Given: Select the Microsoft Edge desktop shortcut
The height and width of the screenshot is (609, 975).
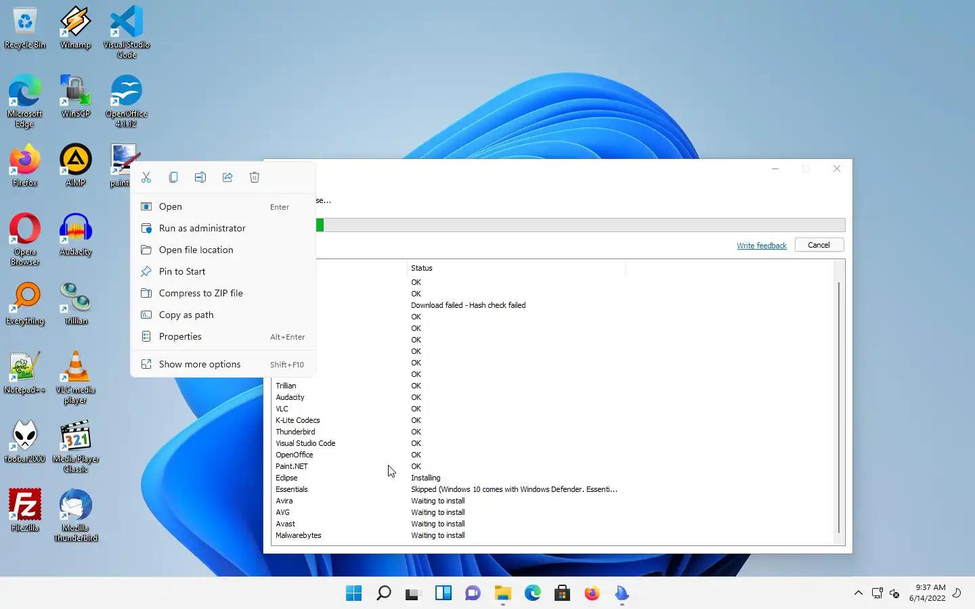Looking at the screenshot, I should [25, 101].
